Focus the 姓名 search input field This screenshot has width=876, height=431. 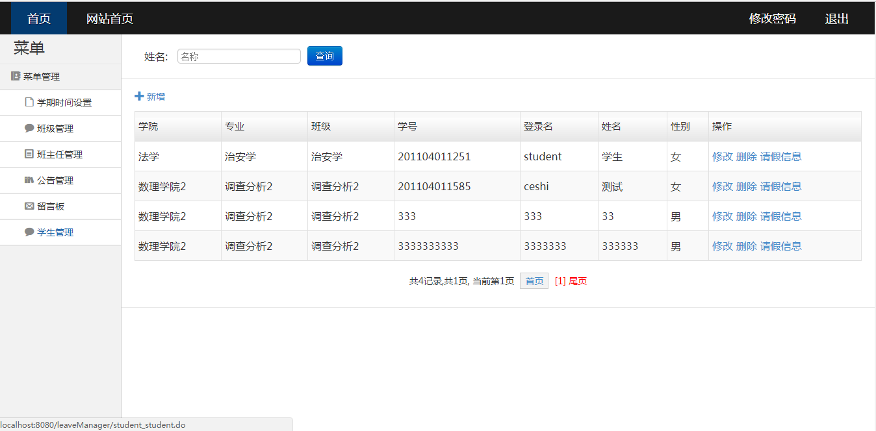click(238, 56)
